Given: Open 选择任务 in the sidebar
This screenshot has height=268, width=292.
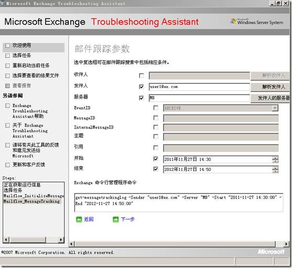Looking at the screenshot, I should pyautogui.click(x=21, y=55).
